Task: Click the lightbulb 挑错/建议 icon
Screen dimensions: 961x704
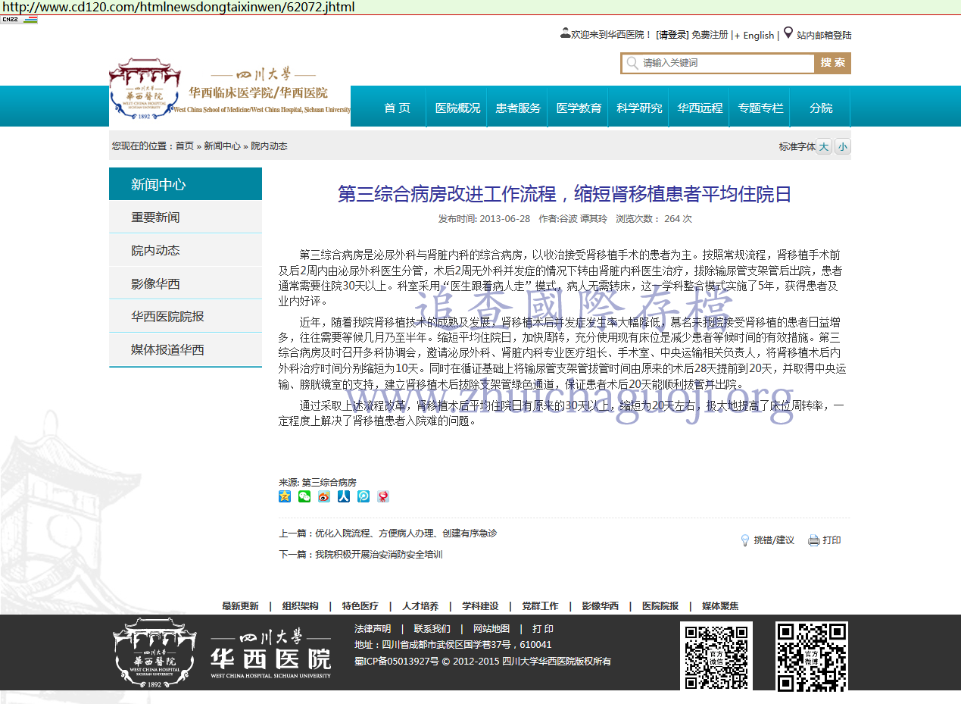Action: (x=745, y=540)
